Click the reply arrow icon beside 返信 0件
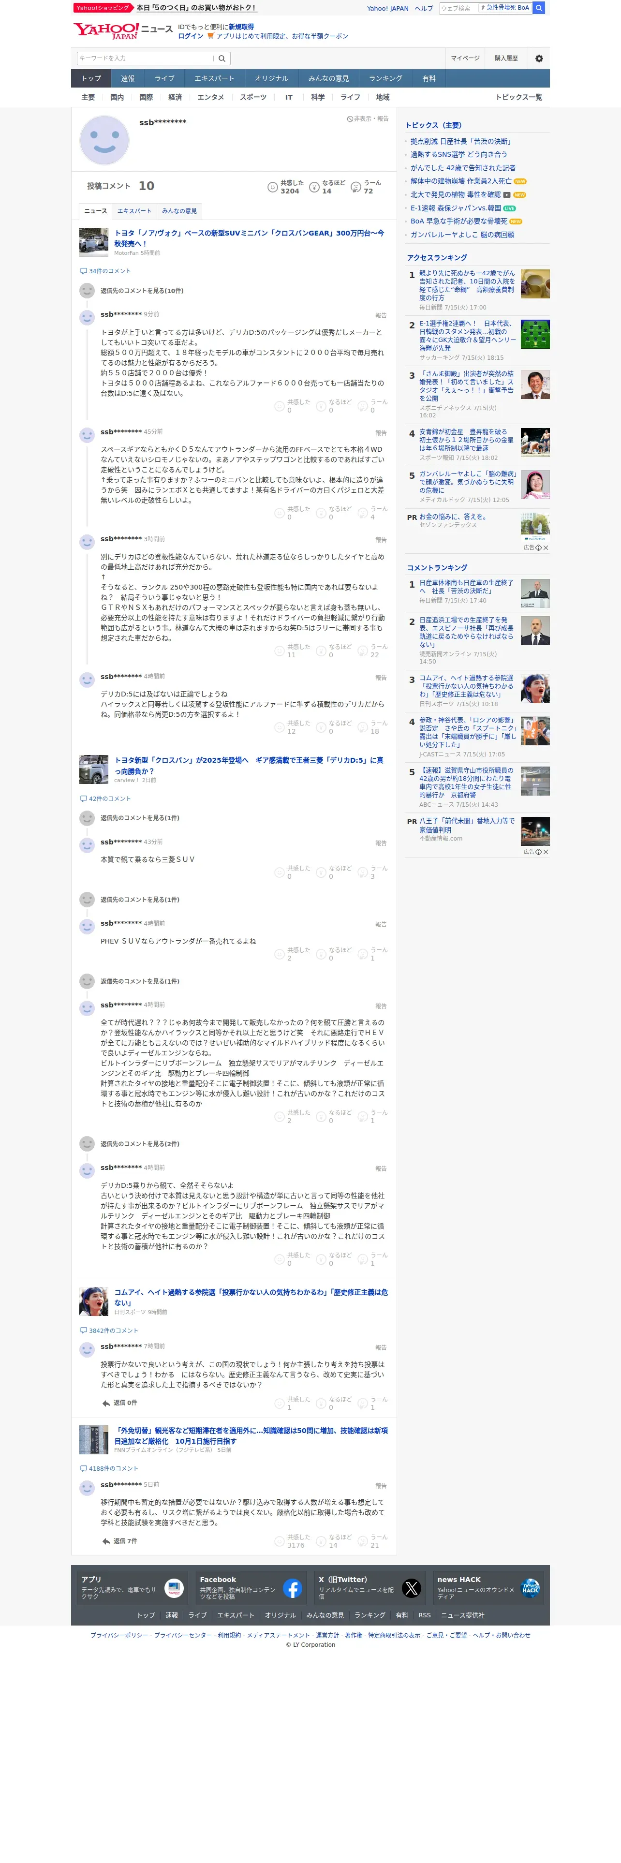The image size is (621, 1863). [106, 1403]
